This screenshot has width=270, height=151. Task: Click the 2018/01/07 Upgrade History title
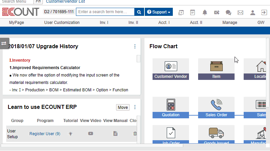tap(43, 46)
